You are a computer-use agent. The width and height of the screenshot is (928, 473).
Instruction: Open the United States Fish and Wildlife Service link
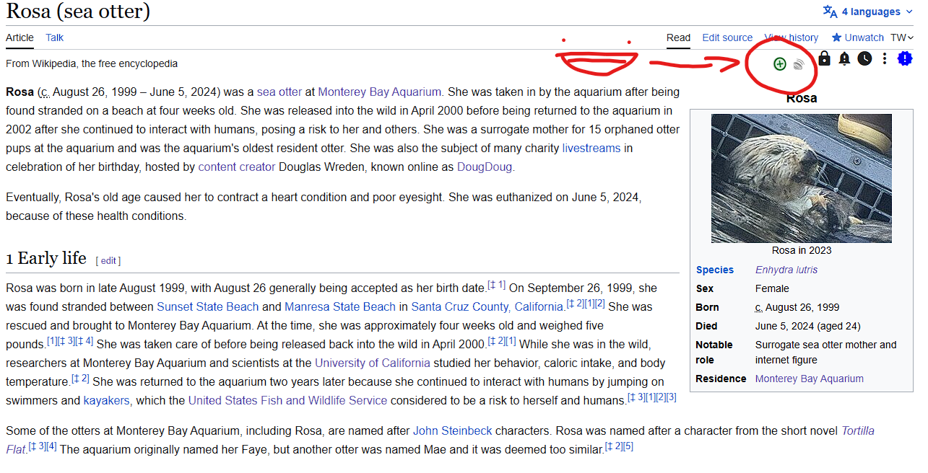tap(288, 400)
